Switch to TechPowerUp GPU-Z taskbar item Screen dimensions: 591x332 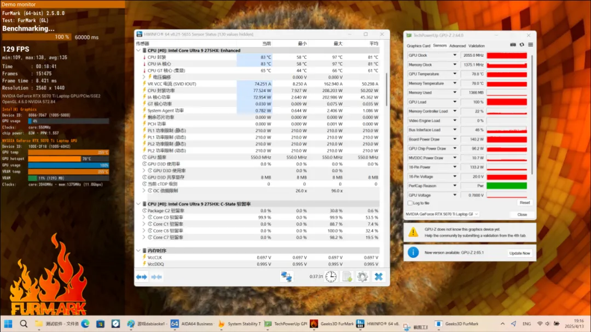[286, 324]
